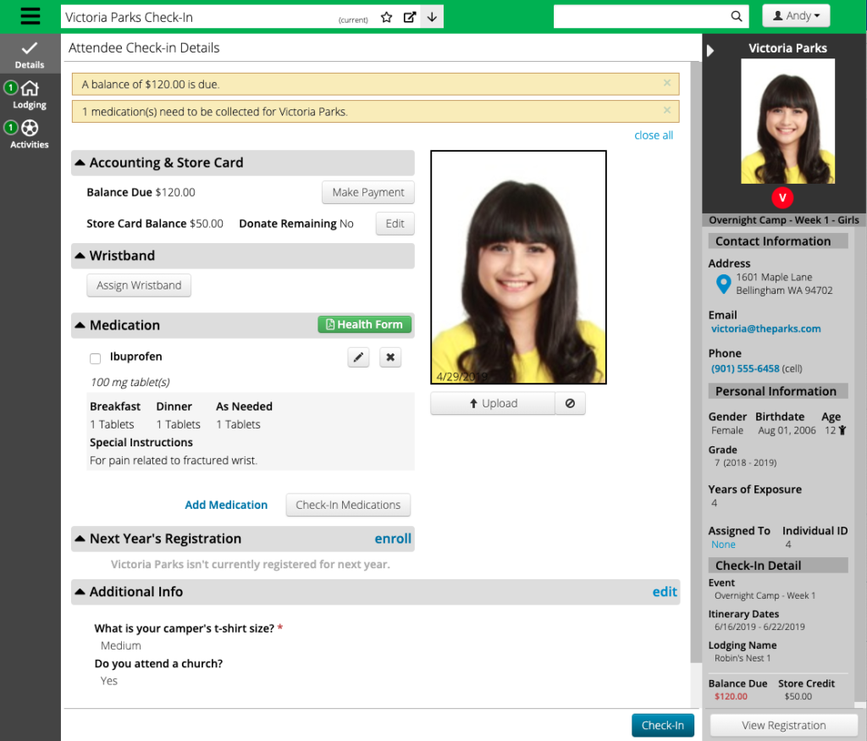The height and width of the screenshot is (741, 867).
Task: Click the green Check-In button
Action: point(662,726)
